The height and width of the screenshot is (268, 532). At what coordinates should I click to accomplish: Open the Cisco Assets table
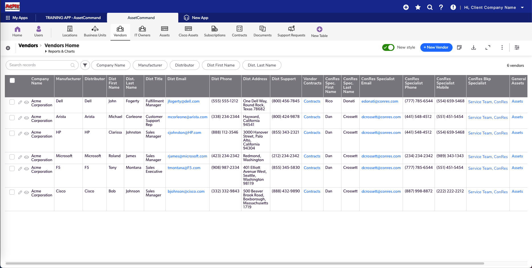[x=188, y=32]
